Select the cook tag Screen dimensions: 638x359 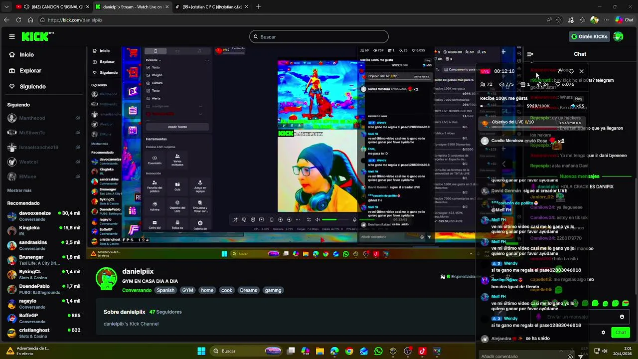227,290
